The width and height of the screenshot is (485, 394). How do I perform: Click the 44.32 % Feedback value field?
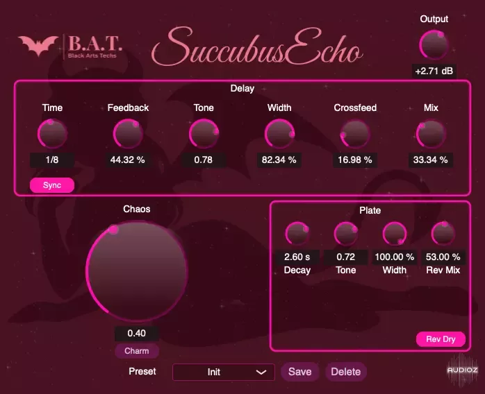click(128, 160)
